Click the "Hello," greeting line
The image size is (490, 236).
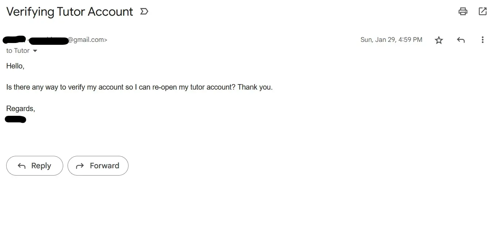pyautogui.click(x=15, y=66)
